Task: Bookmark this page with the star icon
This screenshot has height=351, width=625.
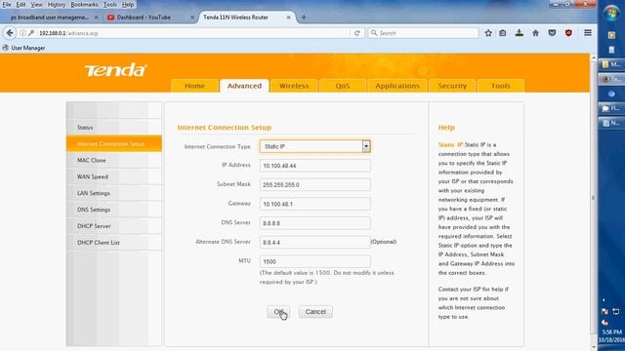Action: coord(488,33)
